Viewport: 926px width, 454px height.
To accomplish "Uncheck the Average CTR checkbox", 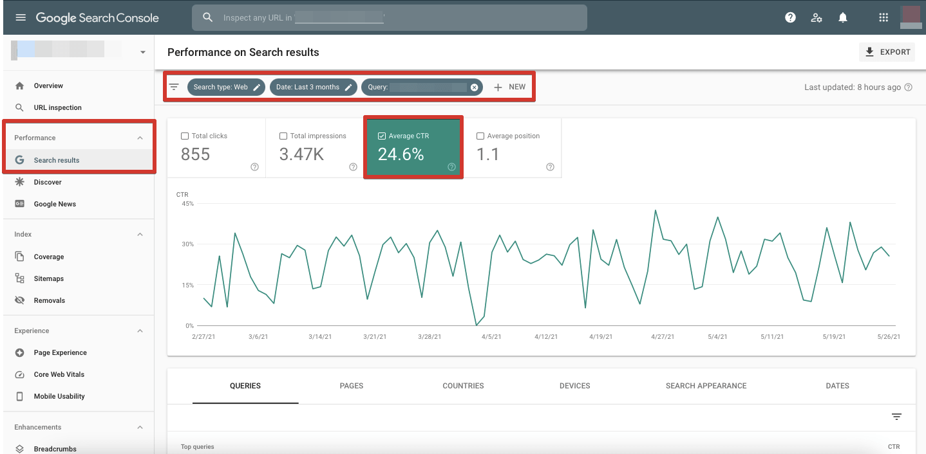I will 382,136.
